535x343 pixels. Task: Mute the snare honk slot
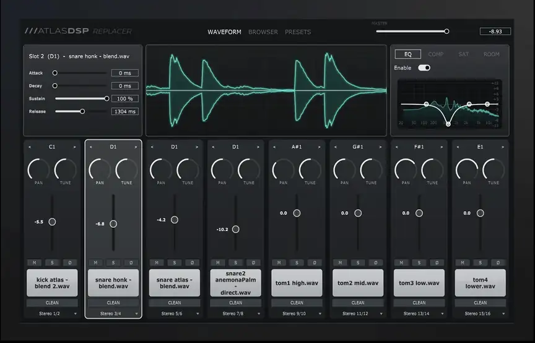point(95,263)
